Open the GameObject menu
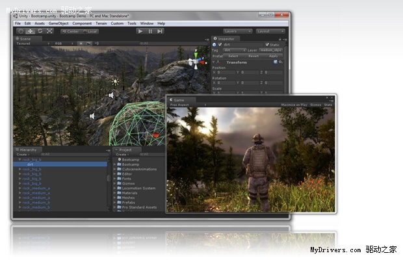This screenshot has height=260, width=403. click(x=58, y=23)
